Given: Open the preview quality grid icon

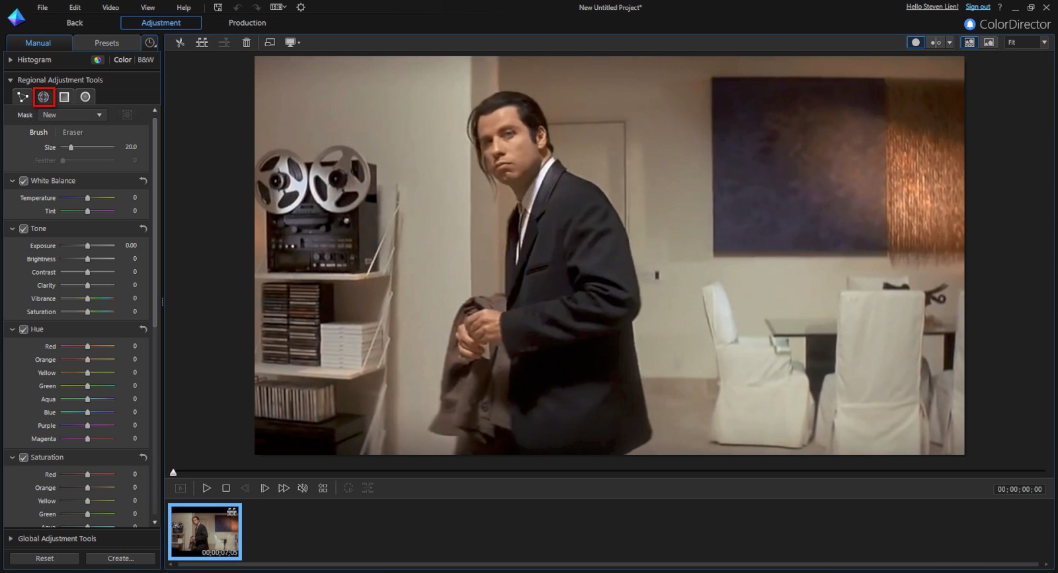Looking at the screenshot, I should coord(323,488).
